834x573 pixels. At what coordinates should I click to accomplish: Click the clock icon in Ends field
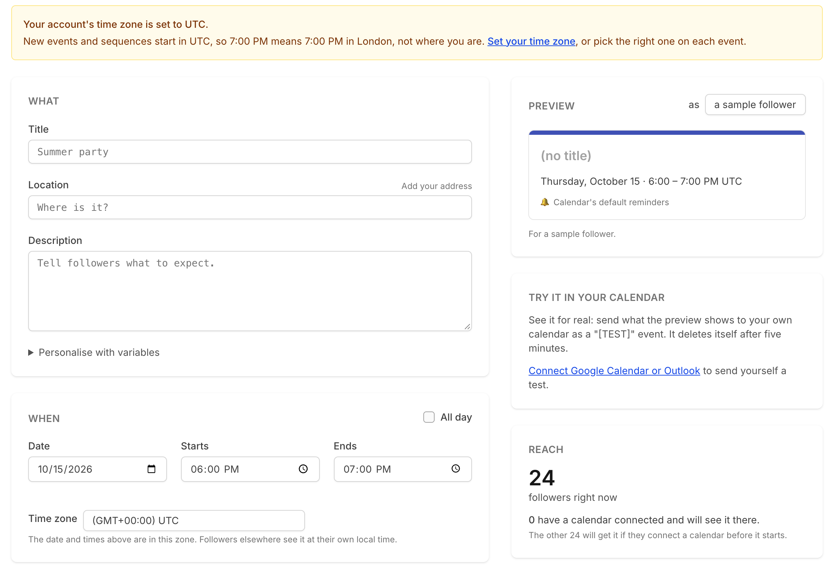point(455,468)
